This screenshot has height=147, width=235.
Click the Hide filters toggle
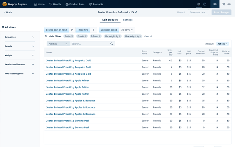click(53, 36)
